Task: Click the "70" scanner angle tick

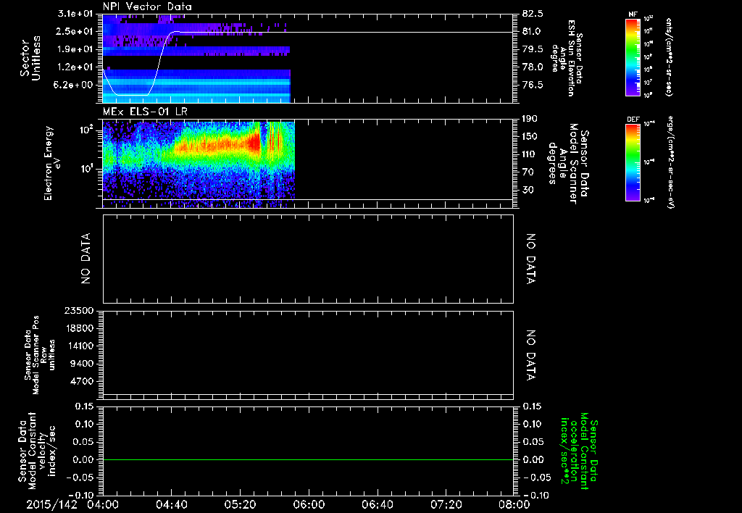Action: [528, 172]
